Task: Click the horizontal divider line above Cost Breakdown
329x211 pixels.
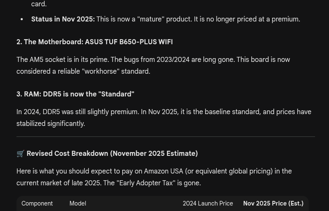Action: pyautogui.click(x=165, y=136)
